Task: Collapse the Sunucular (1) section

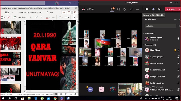Action: (x=144, y=33)
